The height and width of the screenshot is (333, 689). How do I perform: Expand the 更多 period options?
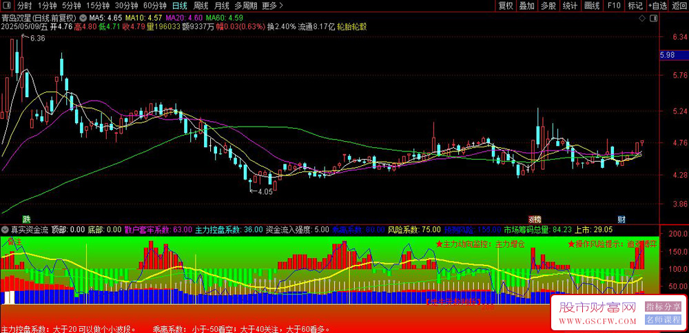point(272,6)
